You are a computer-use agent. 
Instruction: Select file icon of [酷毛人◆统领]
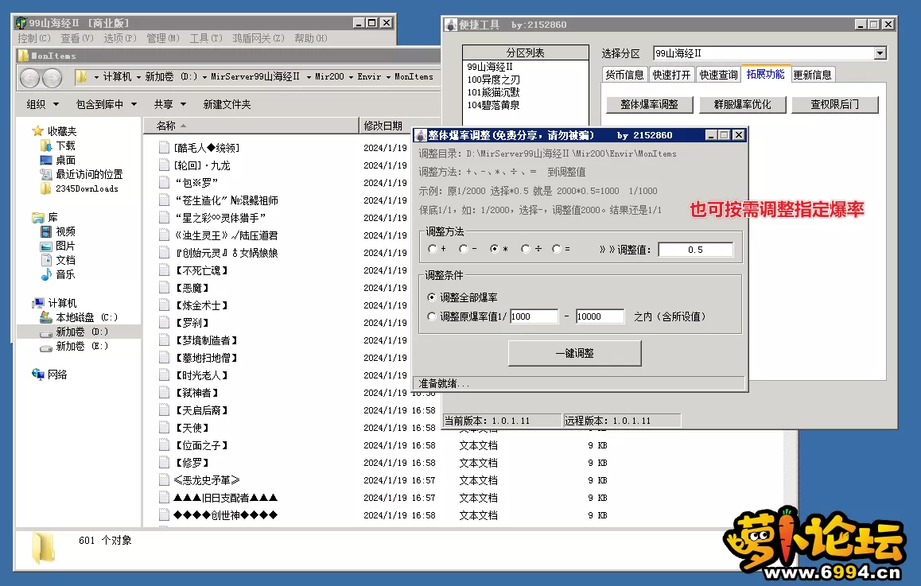[165, 147]
